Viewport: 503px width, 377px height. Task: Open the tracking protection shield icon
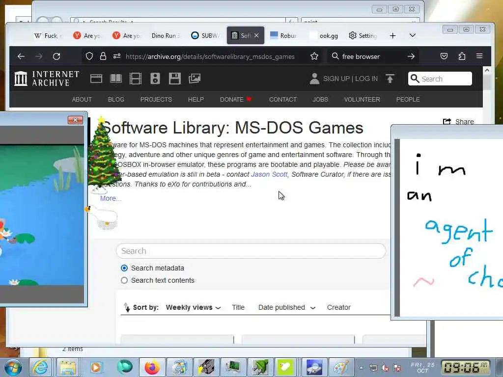point(89,56)
